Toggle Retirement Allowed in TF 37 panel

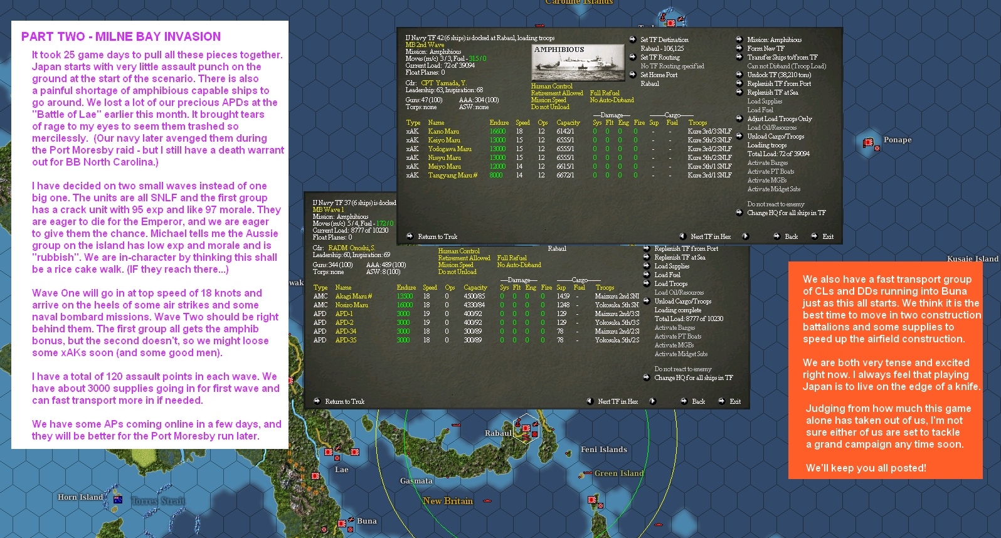coord(464,258)
